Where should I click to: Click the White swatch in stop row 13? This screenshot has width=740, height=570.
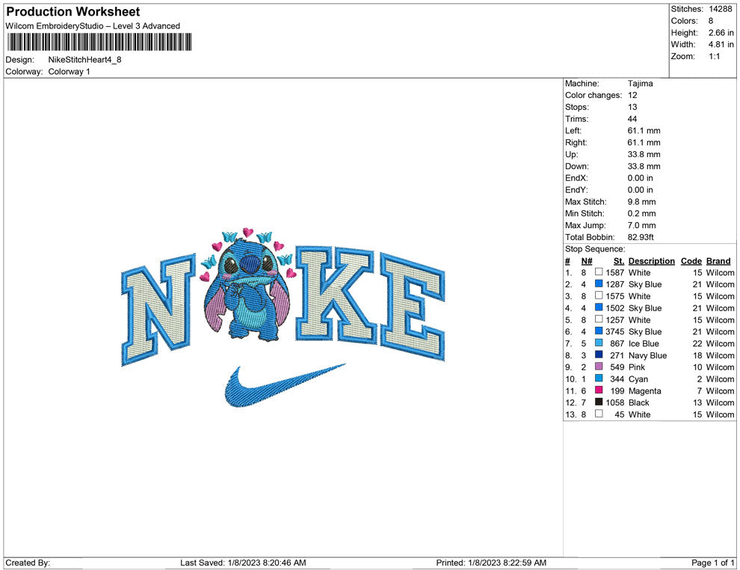[599, 414]
